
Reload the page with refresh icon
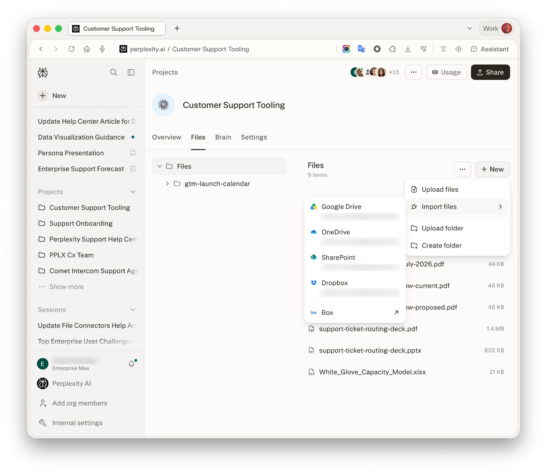click(x=71, y=49)
